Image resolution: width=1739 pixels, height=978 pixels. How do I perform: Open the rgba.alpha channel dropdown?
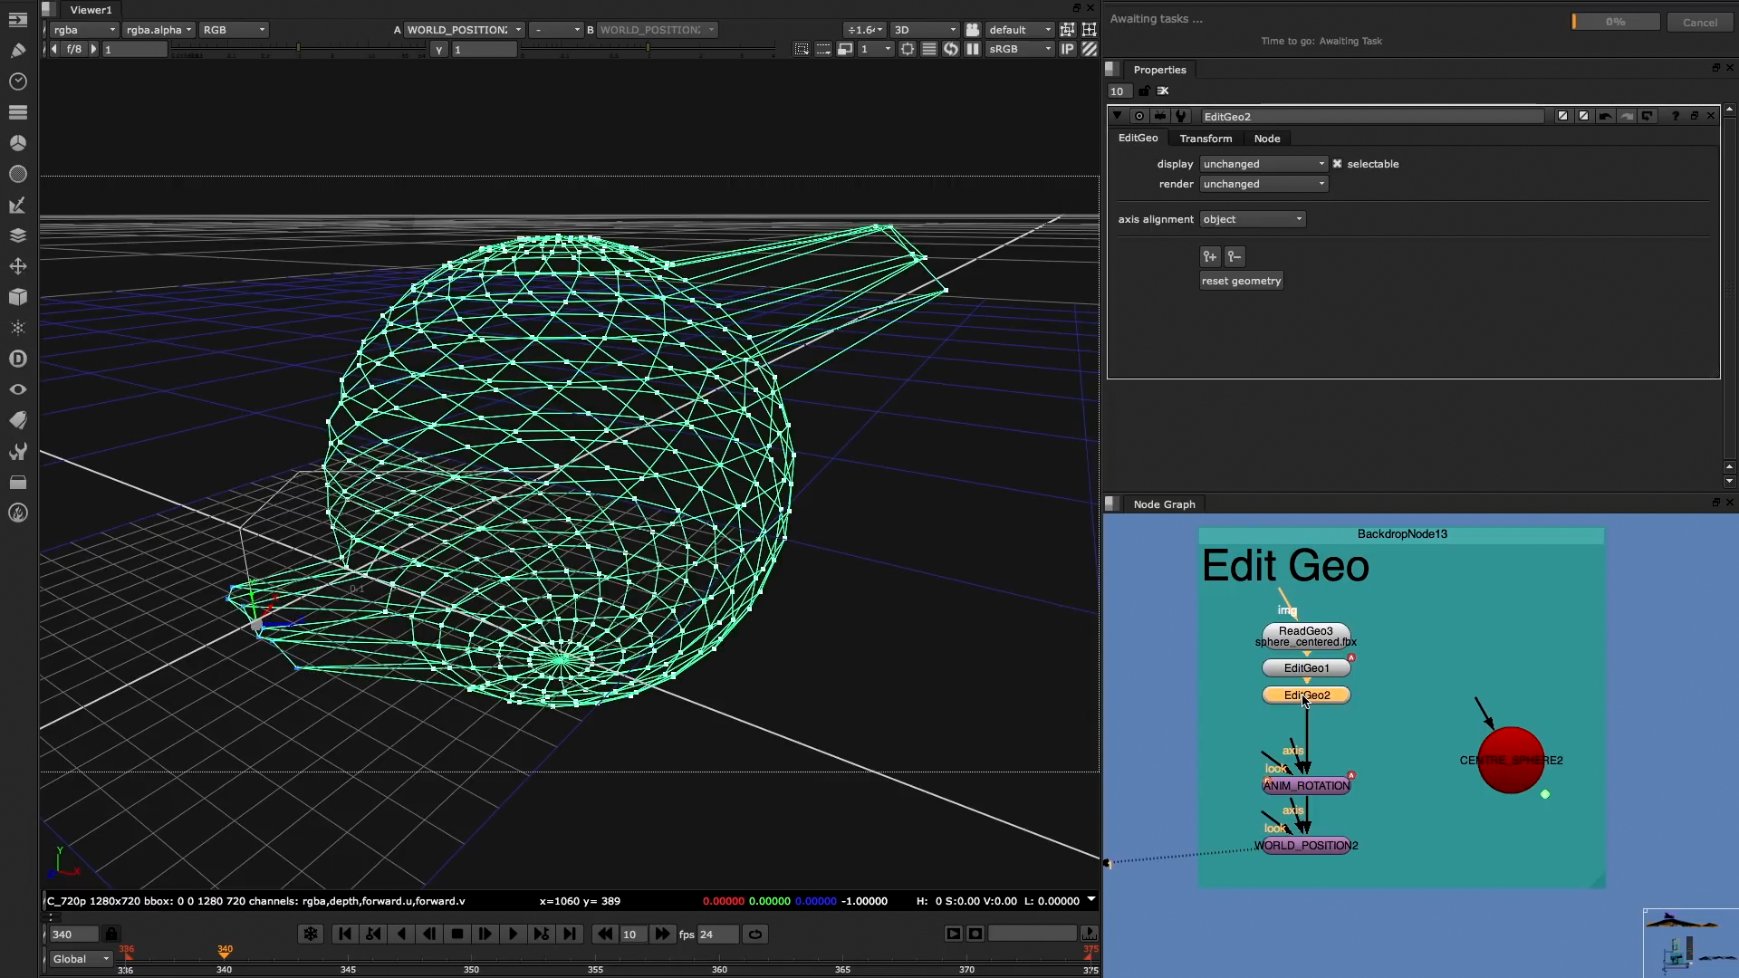click(159, 30)
